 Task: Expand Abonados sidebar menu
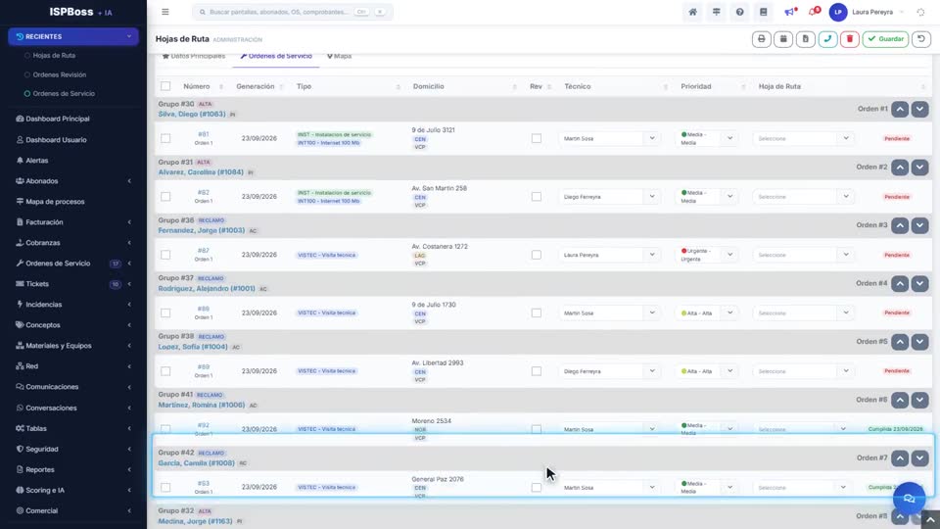73,181
